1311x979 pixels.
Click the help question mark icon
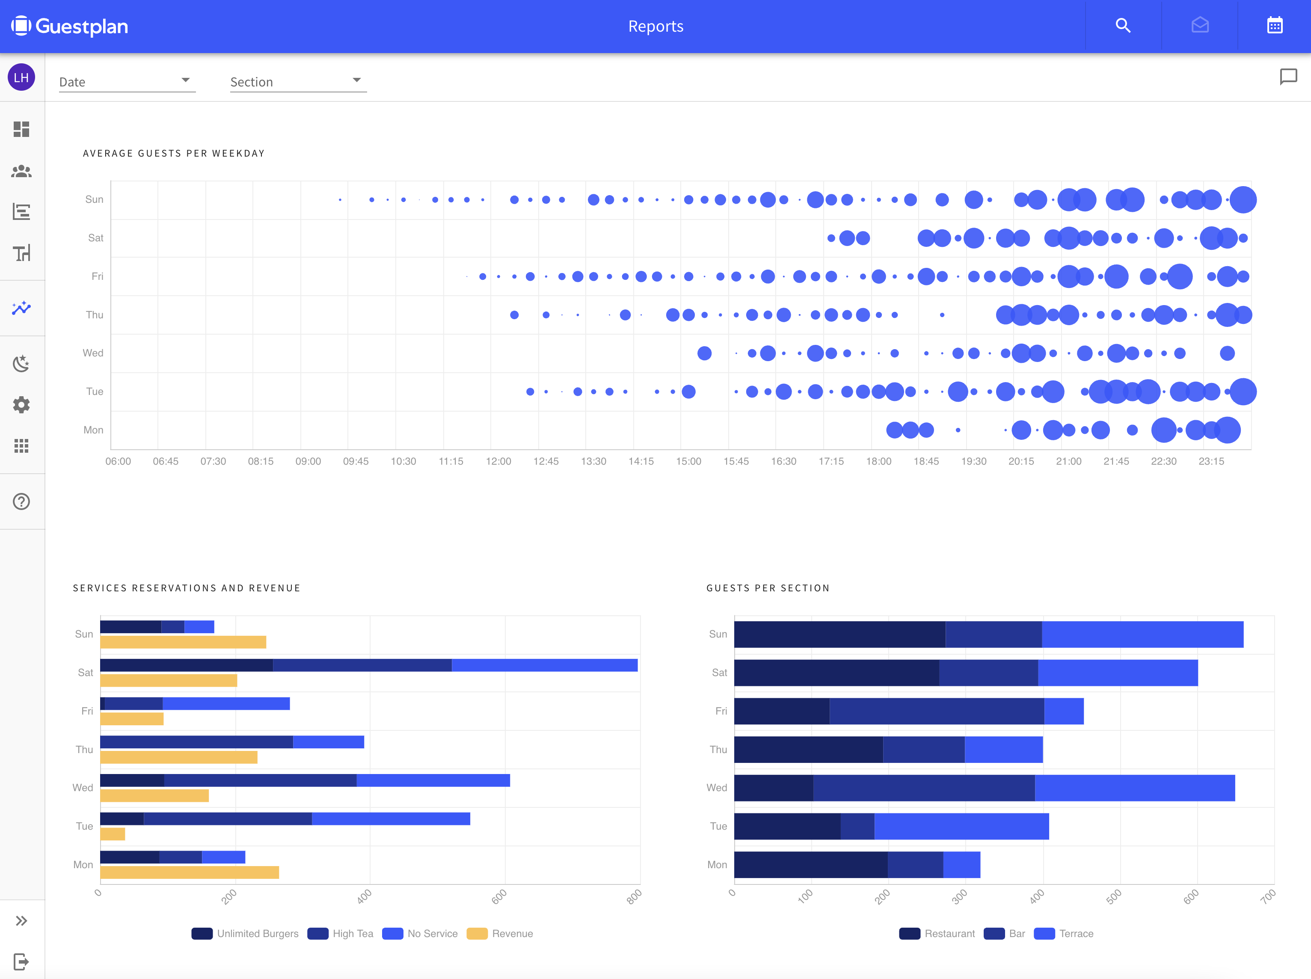pyautogui.click(x=21, y=501)
